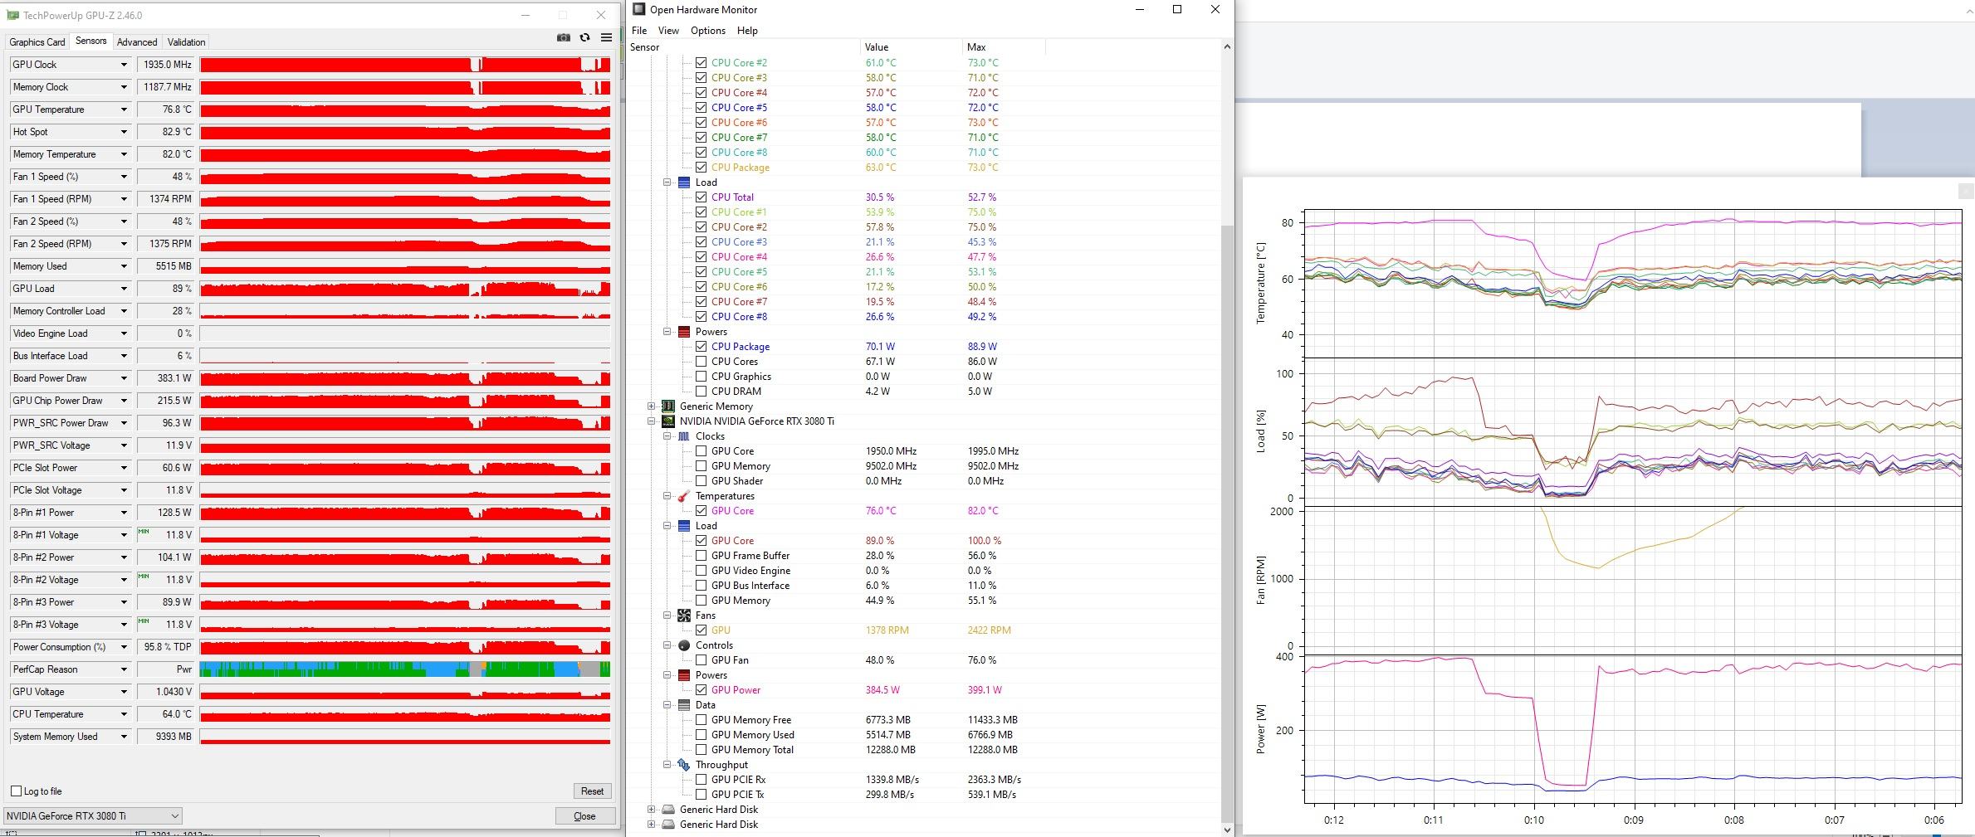Open the File menu in Open Hardware Monitor
The image size is (1975, 837).
(x=639, y=31)
